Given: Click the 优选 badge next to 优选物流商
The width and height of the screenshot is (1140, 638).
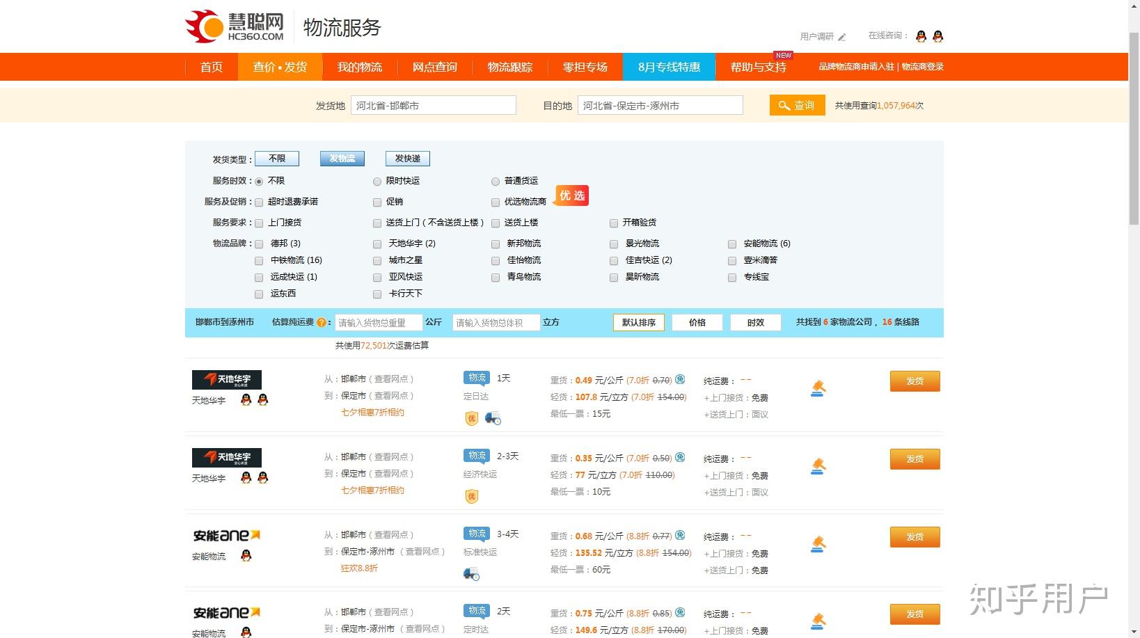Looking at the screenshot, I should click(572, 196).
